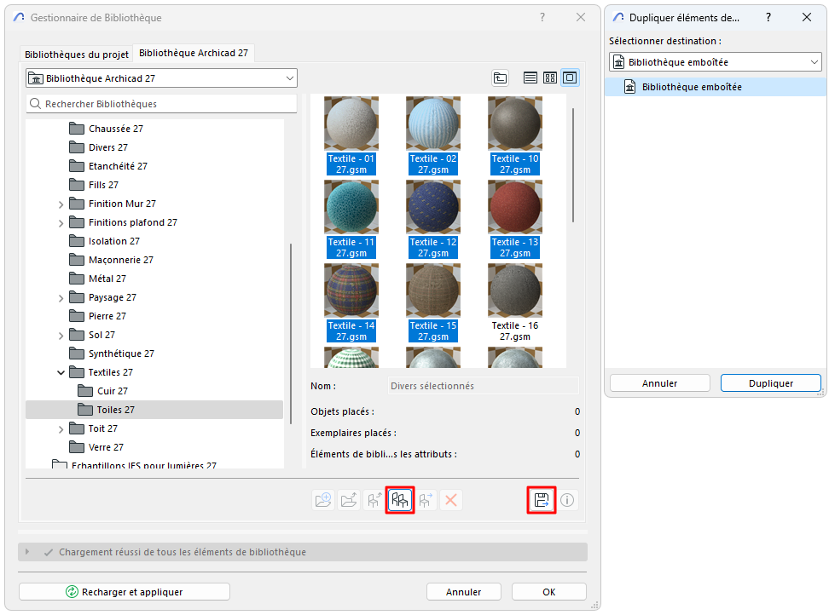829x615 pixels.
Task: Click the Chaussée 27 folder icon
Action: tap(77, 129)
